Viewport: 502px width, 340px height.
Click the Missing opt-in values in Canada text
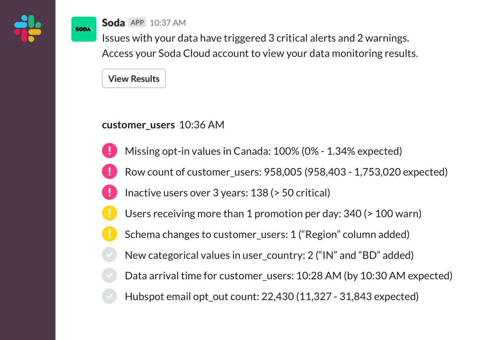pyautogui.click(x=263, y=151)
